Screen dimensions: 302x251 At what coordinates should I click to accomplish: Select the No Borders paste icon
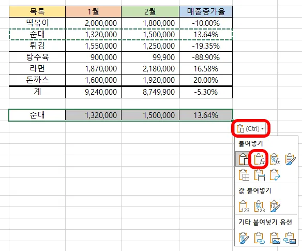244,175
